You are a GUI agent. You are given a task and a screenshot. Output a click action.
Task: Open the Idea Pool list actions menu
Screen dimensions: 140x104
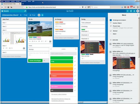25,19
